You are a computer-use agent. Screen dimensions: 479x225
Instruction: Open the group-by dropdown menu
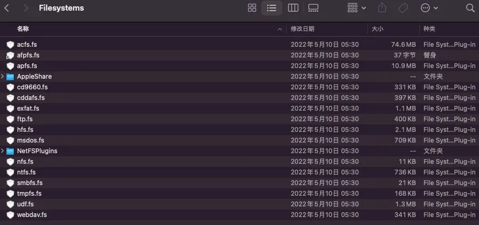point(356,8)
